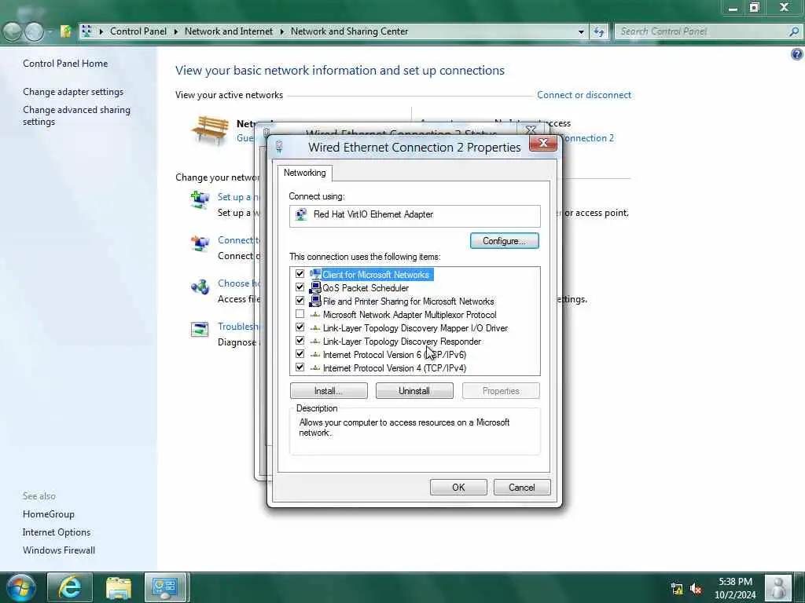Click the Set up connection icon
The image size is (805, 603).
(x=200, y=199)
